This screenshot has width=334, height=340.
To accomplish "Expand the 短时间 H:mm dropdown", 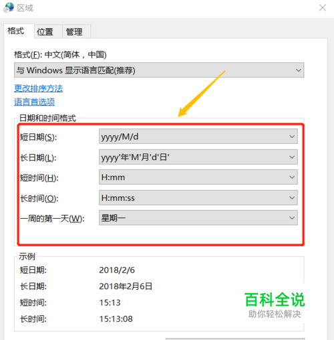I will [x=198, y=177].
